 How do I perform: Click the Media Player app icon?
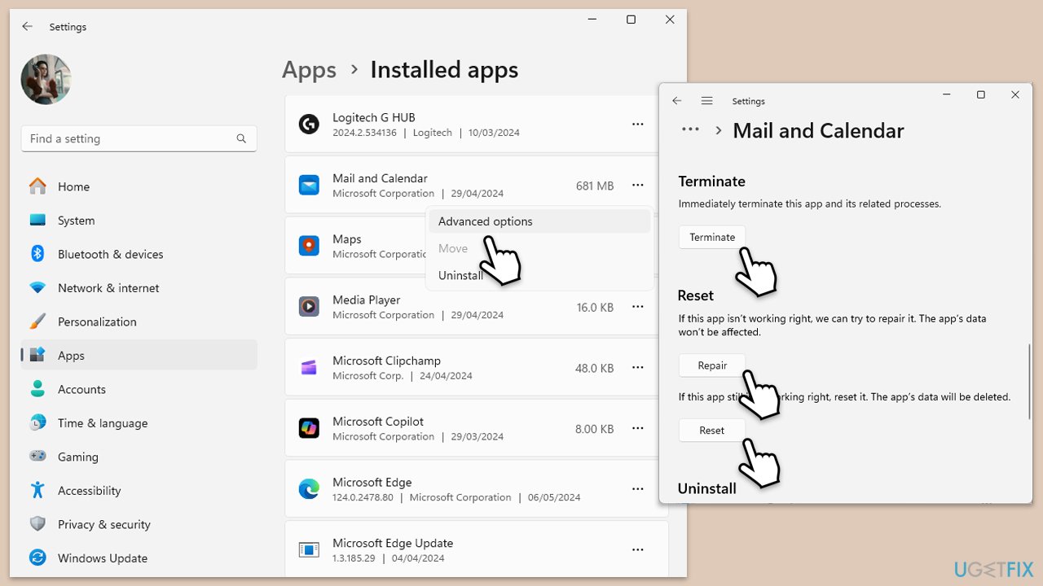(309, 307)
